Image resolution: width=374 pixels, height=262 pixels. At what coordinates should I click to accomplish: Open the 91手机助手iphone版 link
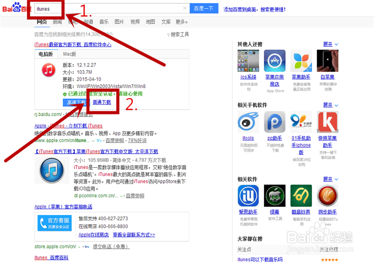pyautogui.click(x=301, y=145)
